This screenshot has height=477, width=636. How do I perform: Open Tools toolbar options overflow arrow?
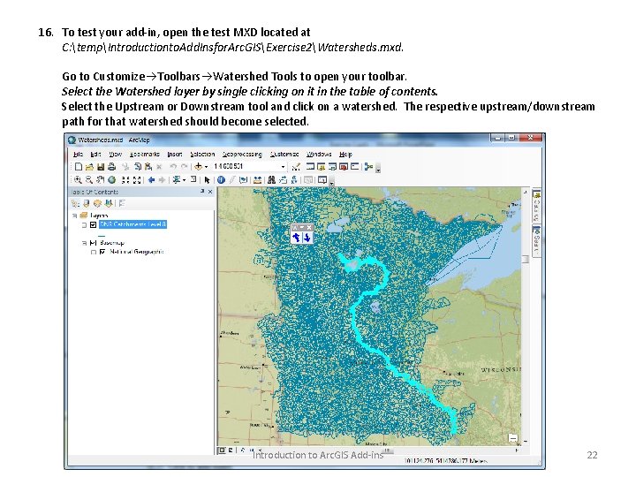click(332, 183)
